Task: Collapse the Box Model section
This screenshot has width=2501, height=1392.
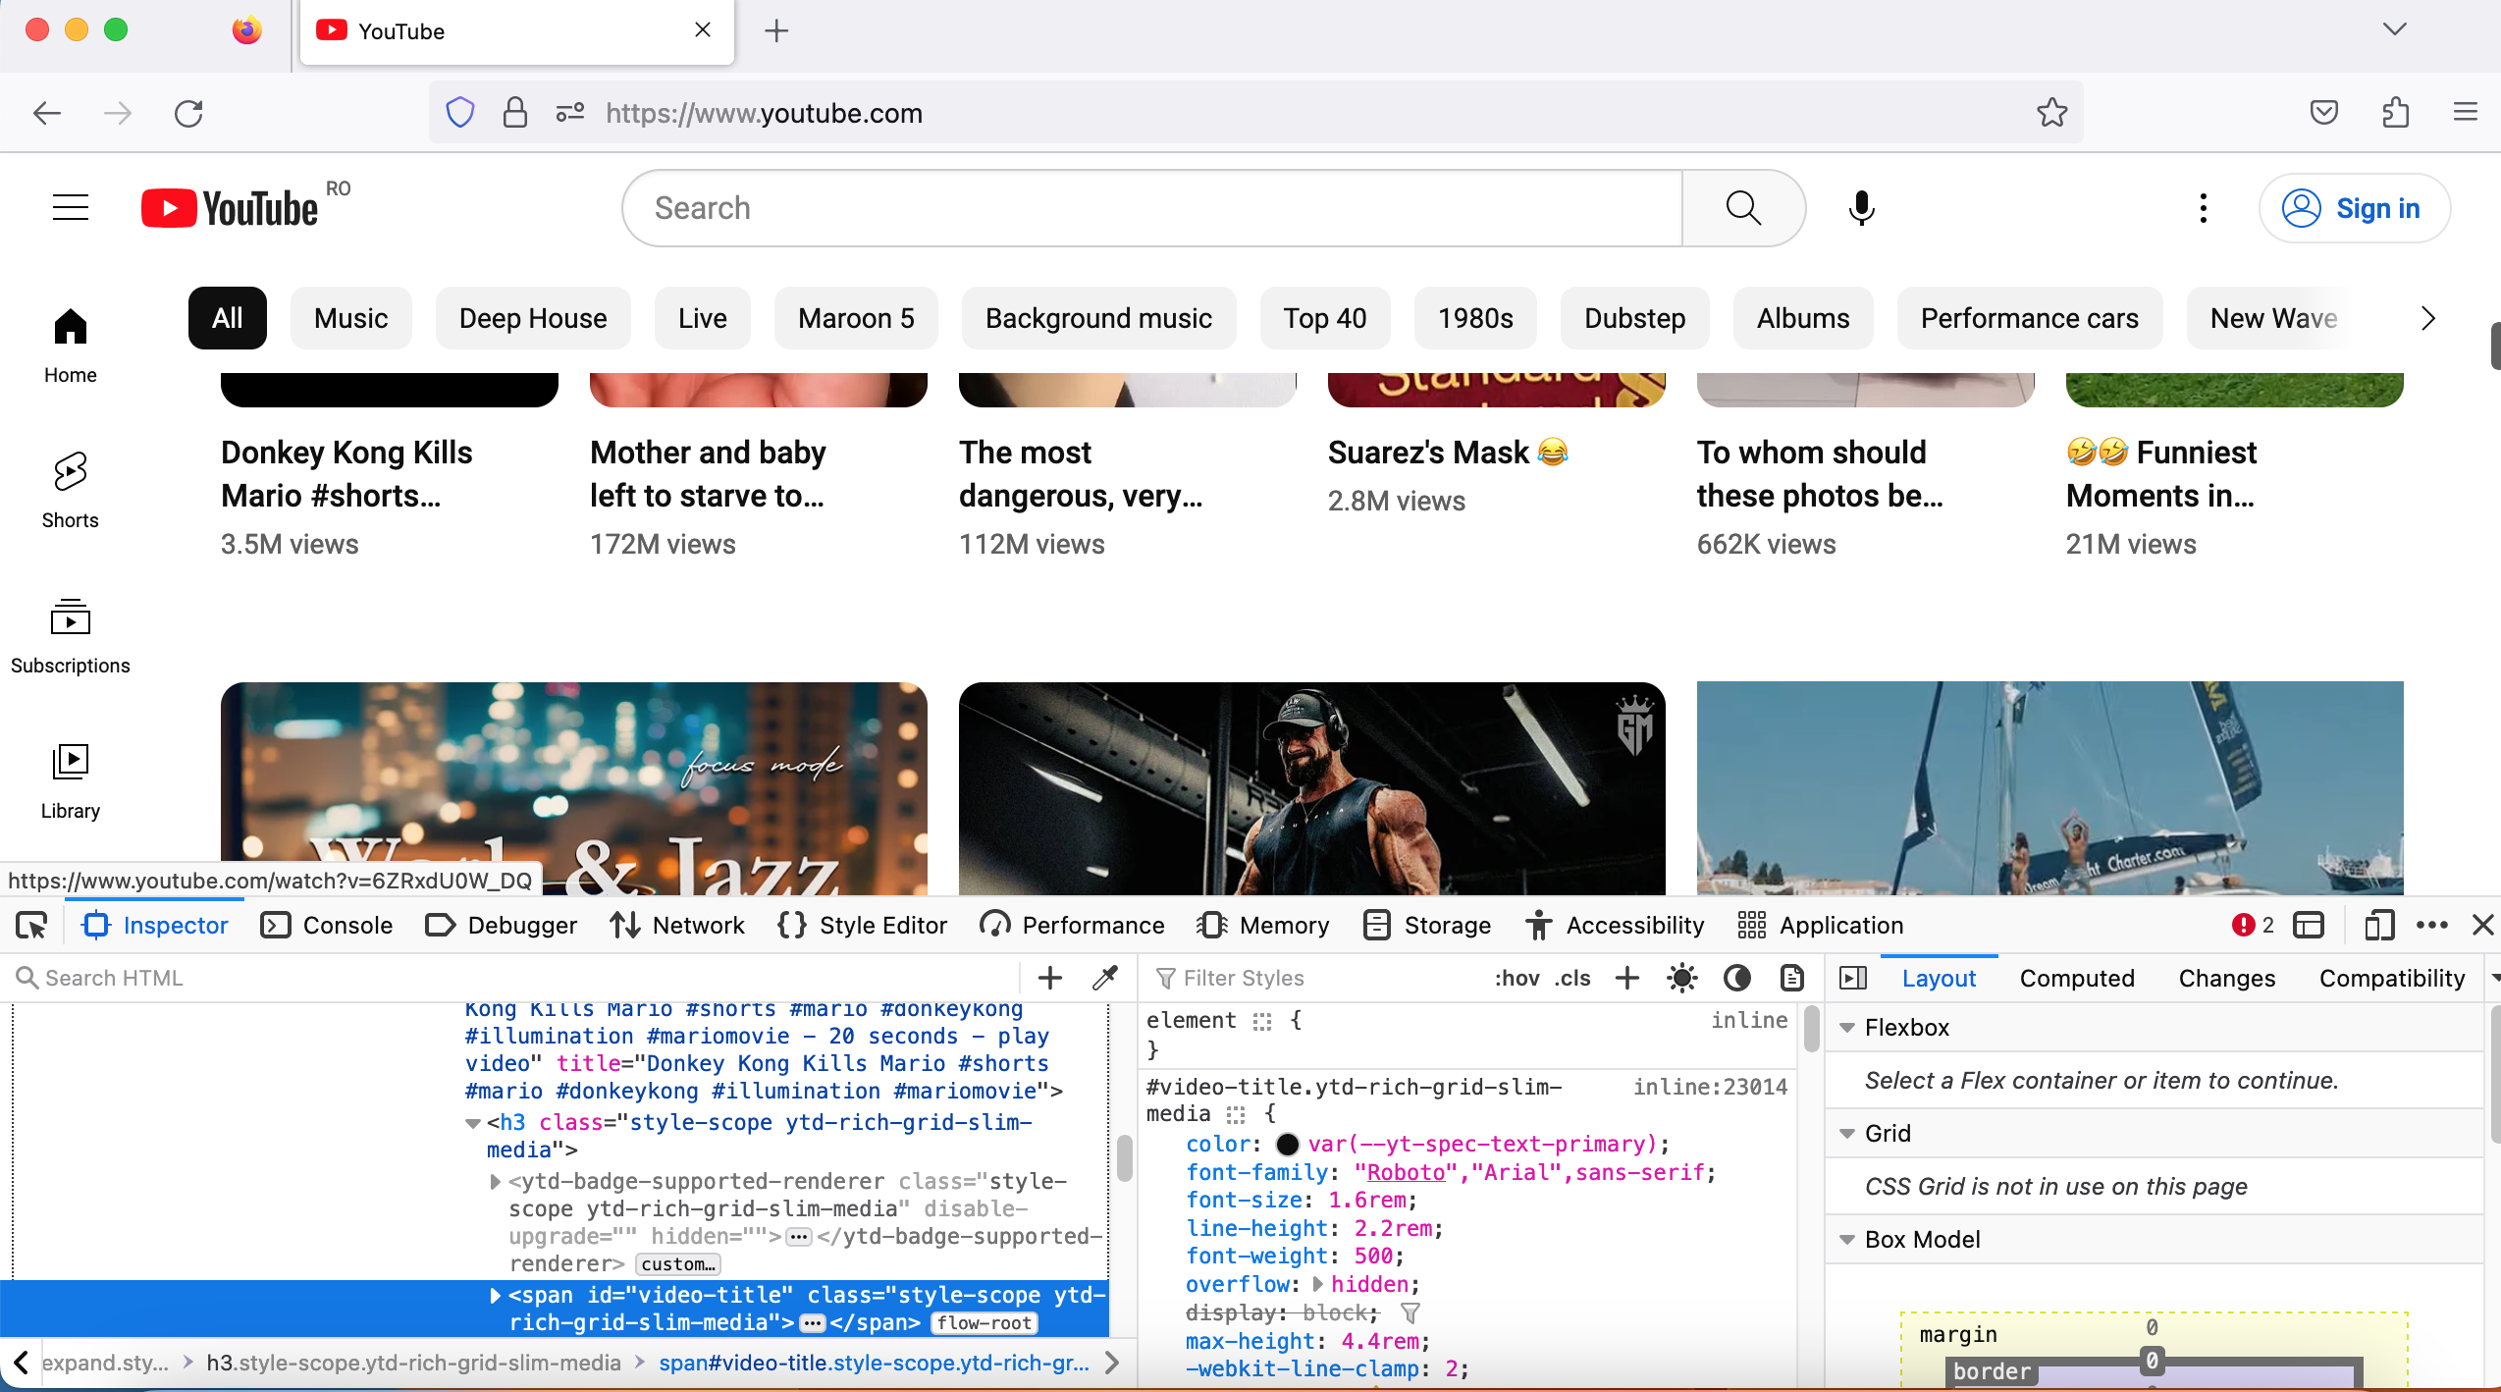Action: pyautogui.click(x=1847, y=1240)
